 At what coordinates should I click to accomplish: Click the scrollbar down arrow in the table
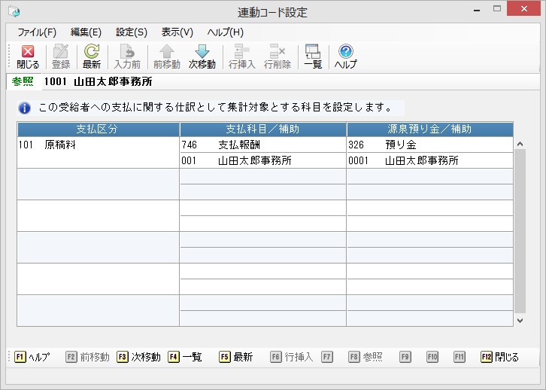[520, 320]
